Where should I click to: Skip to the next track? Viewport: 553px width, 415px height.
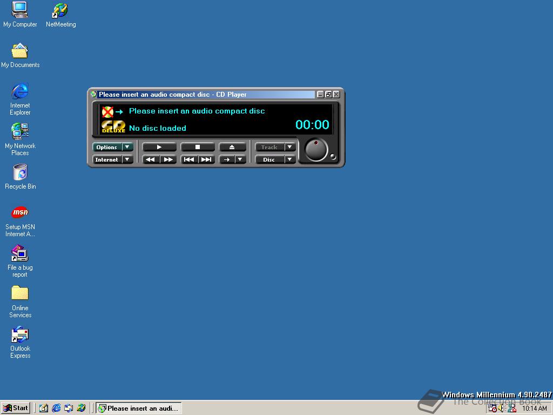click(x=206, y=159)
